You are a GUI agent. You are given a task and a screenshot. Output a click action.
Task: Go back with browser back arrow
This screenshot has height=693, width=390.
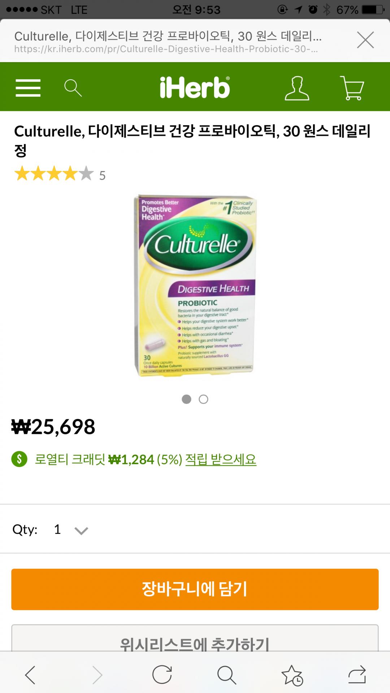click(30, 675)
